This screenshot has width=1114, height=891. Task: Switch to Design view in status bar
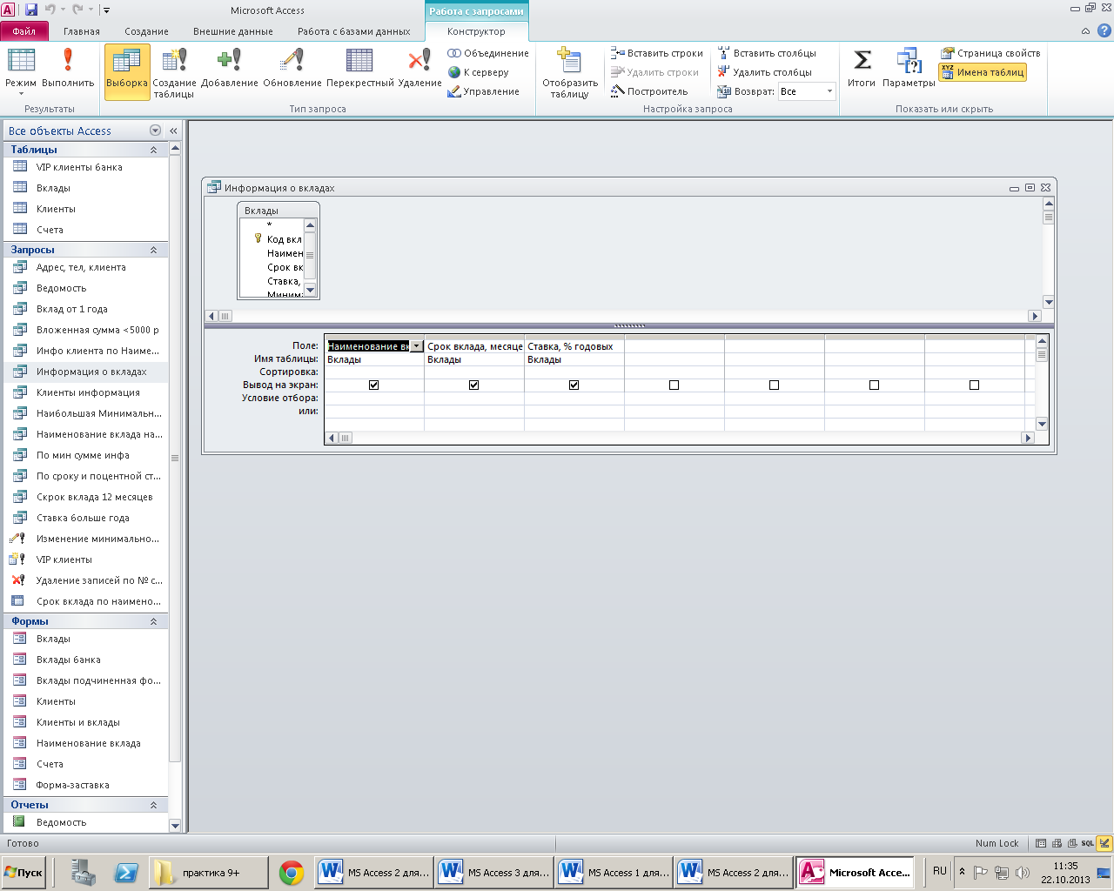[1104, 843]
